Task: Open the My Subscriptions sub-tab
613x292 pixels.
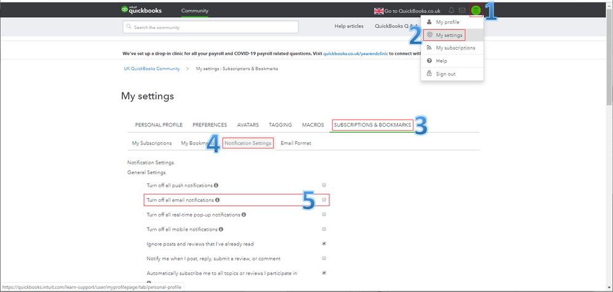Action: [x=152, y=144]
